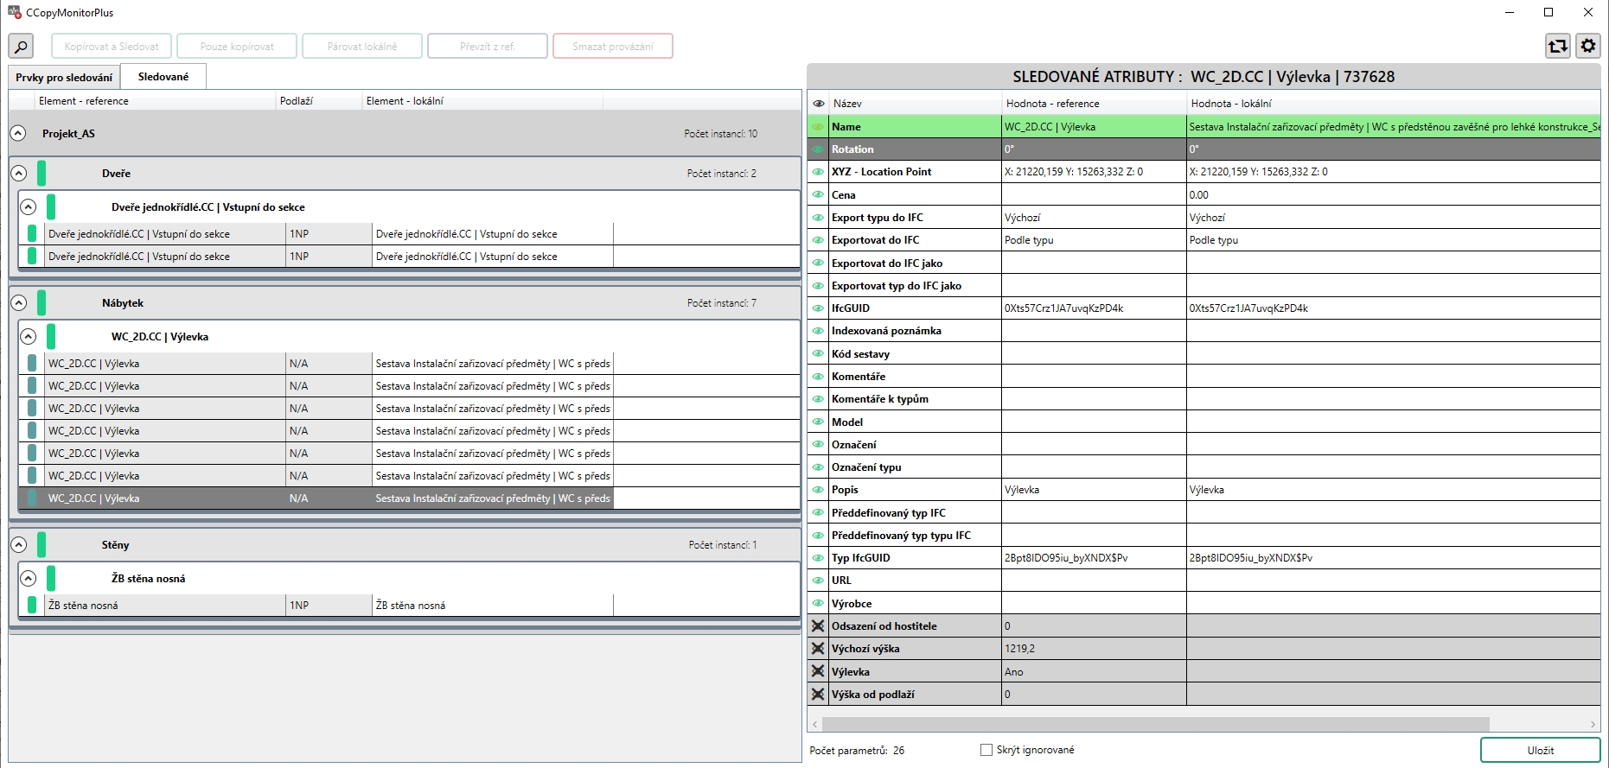Click local Cena value 0.00
This screenshot has width=1609, height=768.
pyautogui.click(x=1198, y=194)
